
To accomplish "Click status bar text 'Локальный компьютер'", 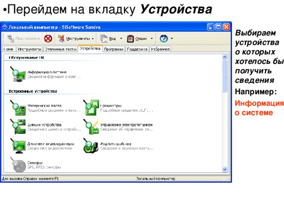I will [x=156, y=179].
